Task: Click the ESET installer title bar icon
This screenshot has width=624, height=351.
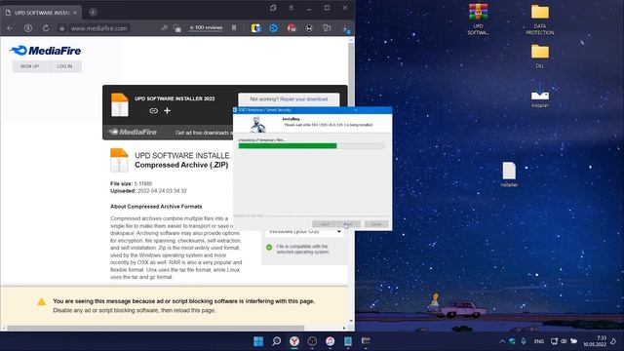Action: 235,110
